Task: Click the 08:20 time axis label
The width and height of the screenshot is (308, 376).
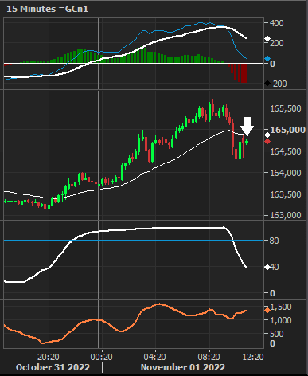Action: coord(209,357)
